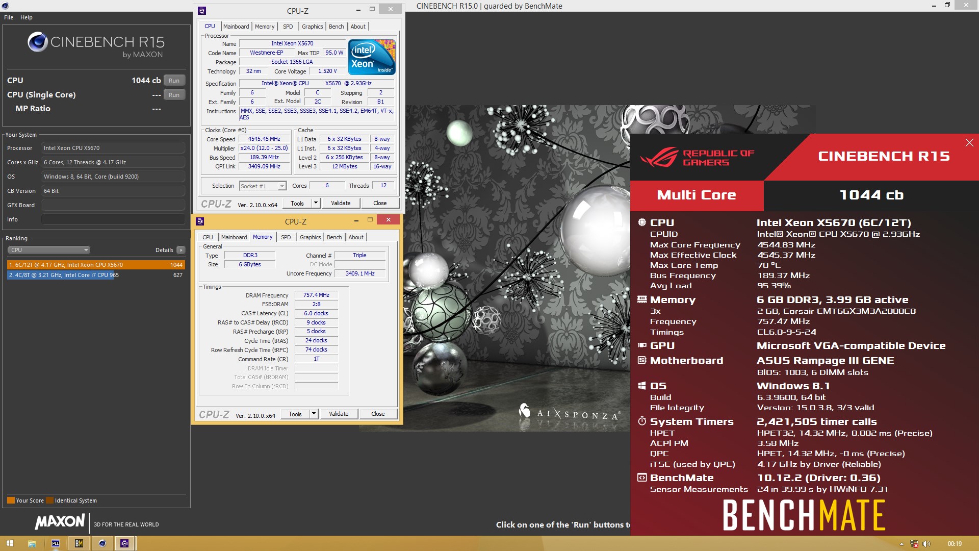Open About tab in the Memory CPU-Z window
Screen dimensions: 979x551
click(356, 237)
